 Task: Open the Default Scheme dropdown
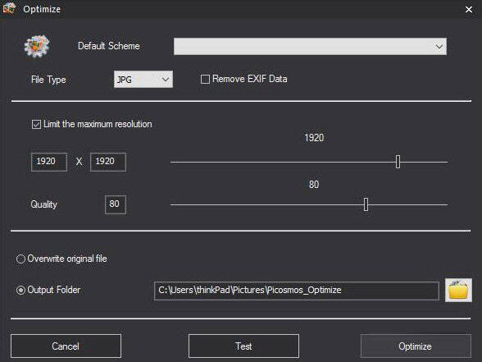[310, 47]
